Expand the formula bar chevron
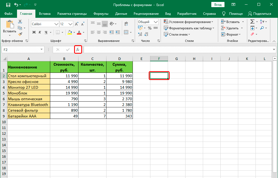Viewport: 278px width, 178px height. click(x=274, y=50)
